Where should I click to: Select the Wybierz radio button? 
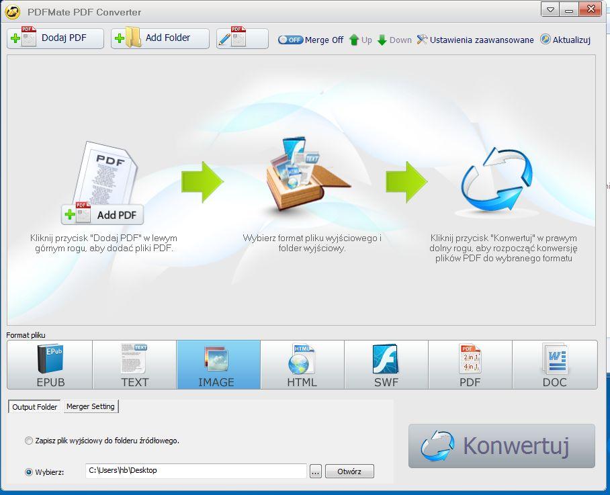(29, 472)
